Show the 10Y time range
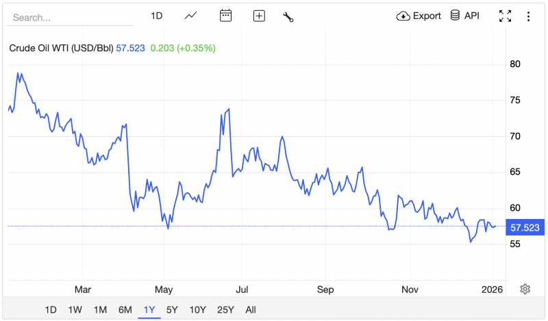Screen dimensions: 548x321 click(197, 309)
